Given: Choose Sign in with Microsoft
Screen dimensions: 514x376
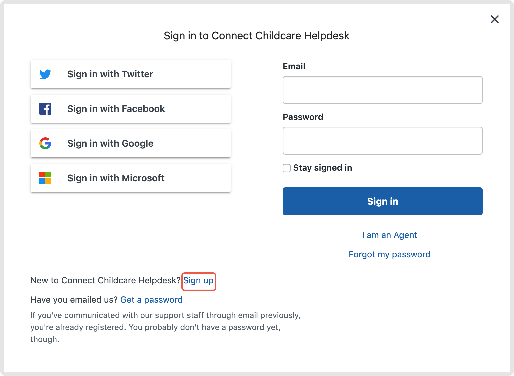Looking at the screenshot, I should 130,178.
